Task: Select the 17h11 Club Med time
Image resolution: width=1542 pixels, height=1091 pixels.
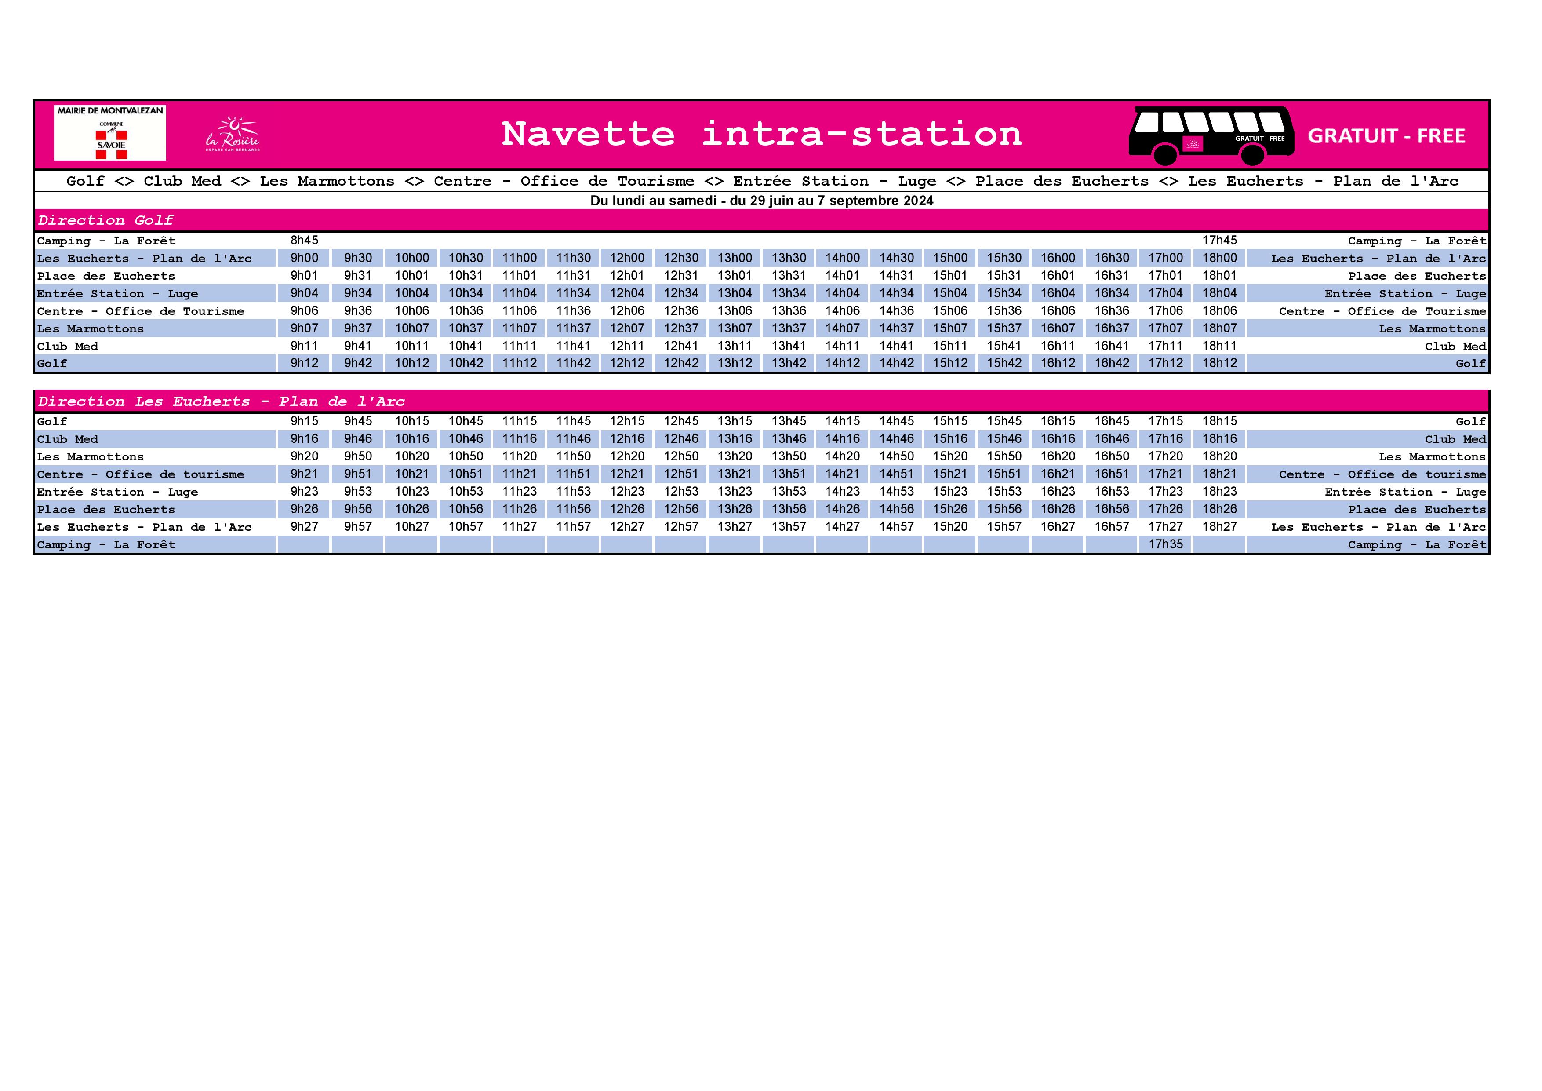Action: (x=1166, y=346)
